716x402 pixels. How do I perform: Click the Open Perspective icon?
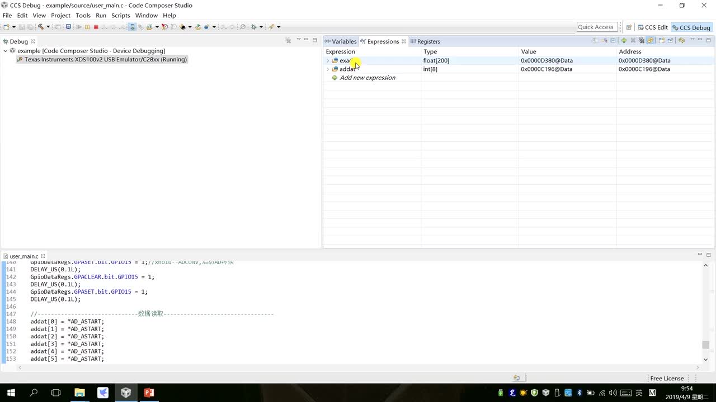629,27
